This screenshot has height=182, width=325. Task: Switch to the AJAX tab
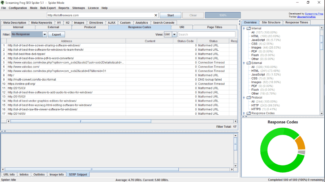coord(112,23)
